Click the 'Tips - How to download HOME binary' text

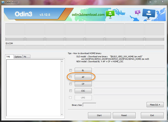coord(85,53)
